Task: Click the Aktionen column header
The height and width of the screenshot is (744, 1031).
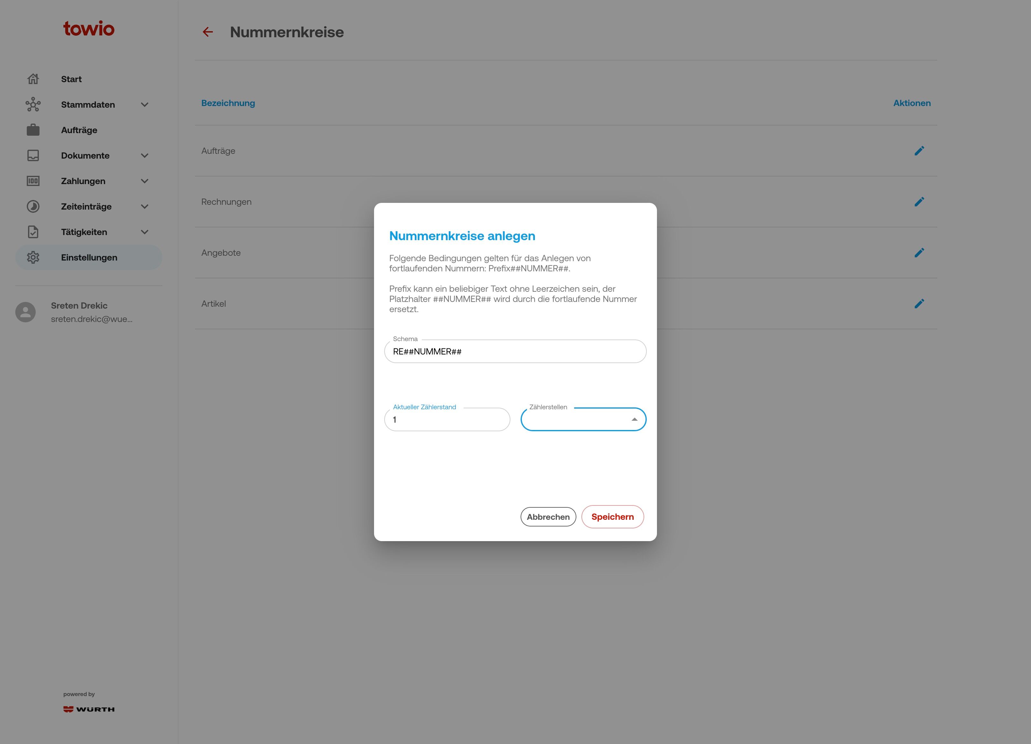Action: [912, 103]
